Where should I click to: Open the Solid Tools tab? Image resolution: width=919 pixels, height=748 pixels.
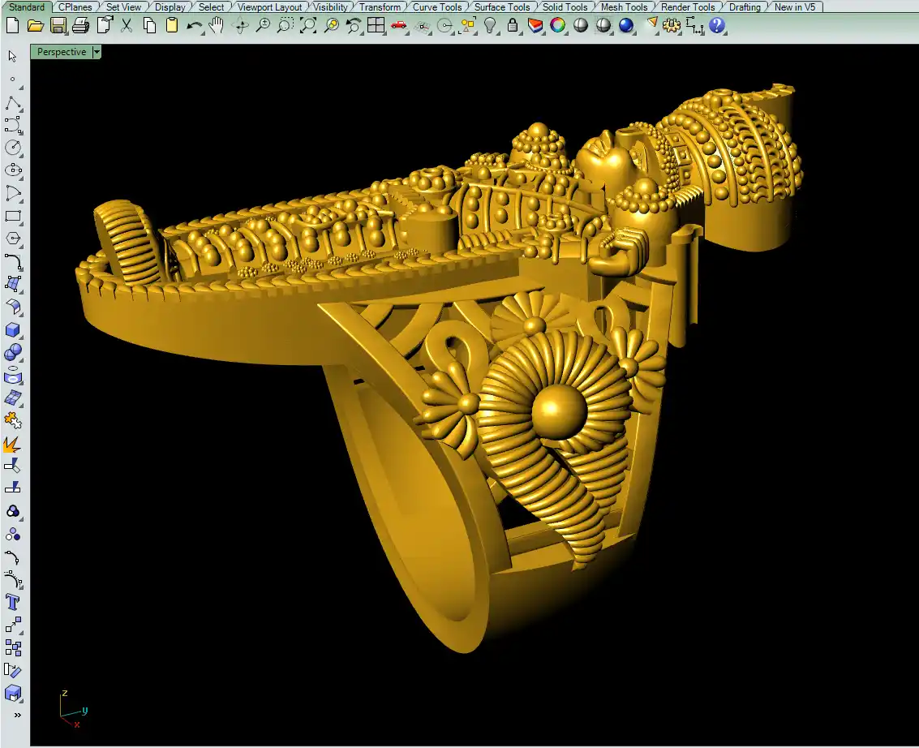tap(565, 7)
